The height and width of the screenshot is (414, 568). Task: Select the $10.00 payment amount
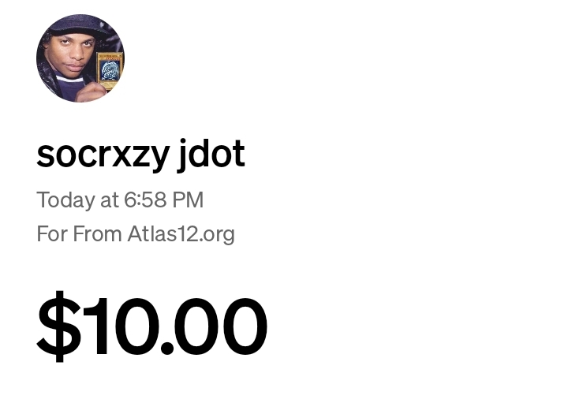[x=152, y=326]
